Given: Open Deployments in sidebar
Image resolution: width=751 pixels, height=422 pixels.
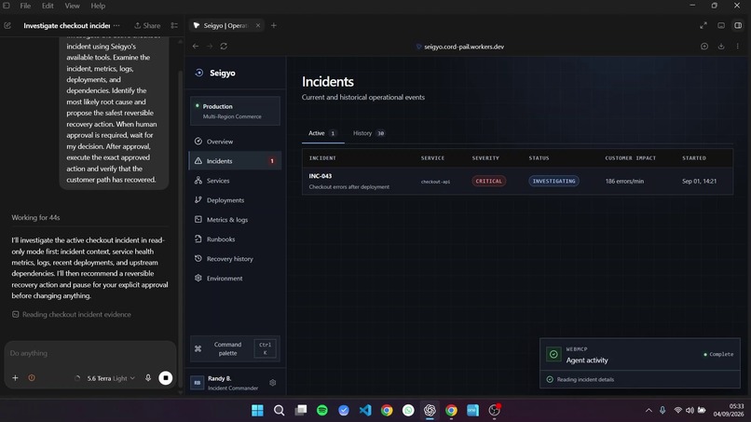Looking at the screenshot, I should pyautogui.click(x=235, y=200).
